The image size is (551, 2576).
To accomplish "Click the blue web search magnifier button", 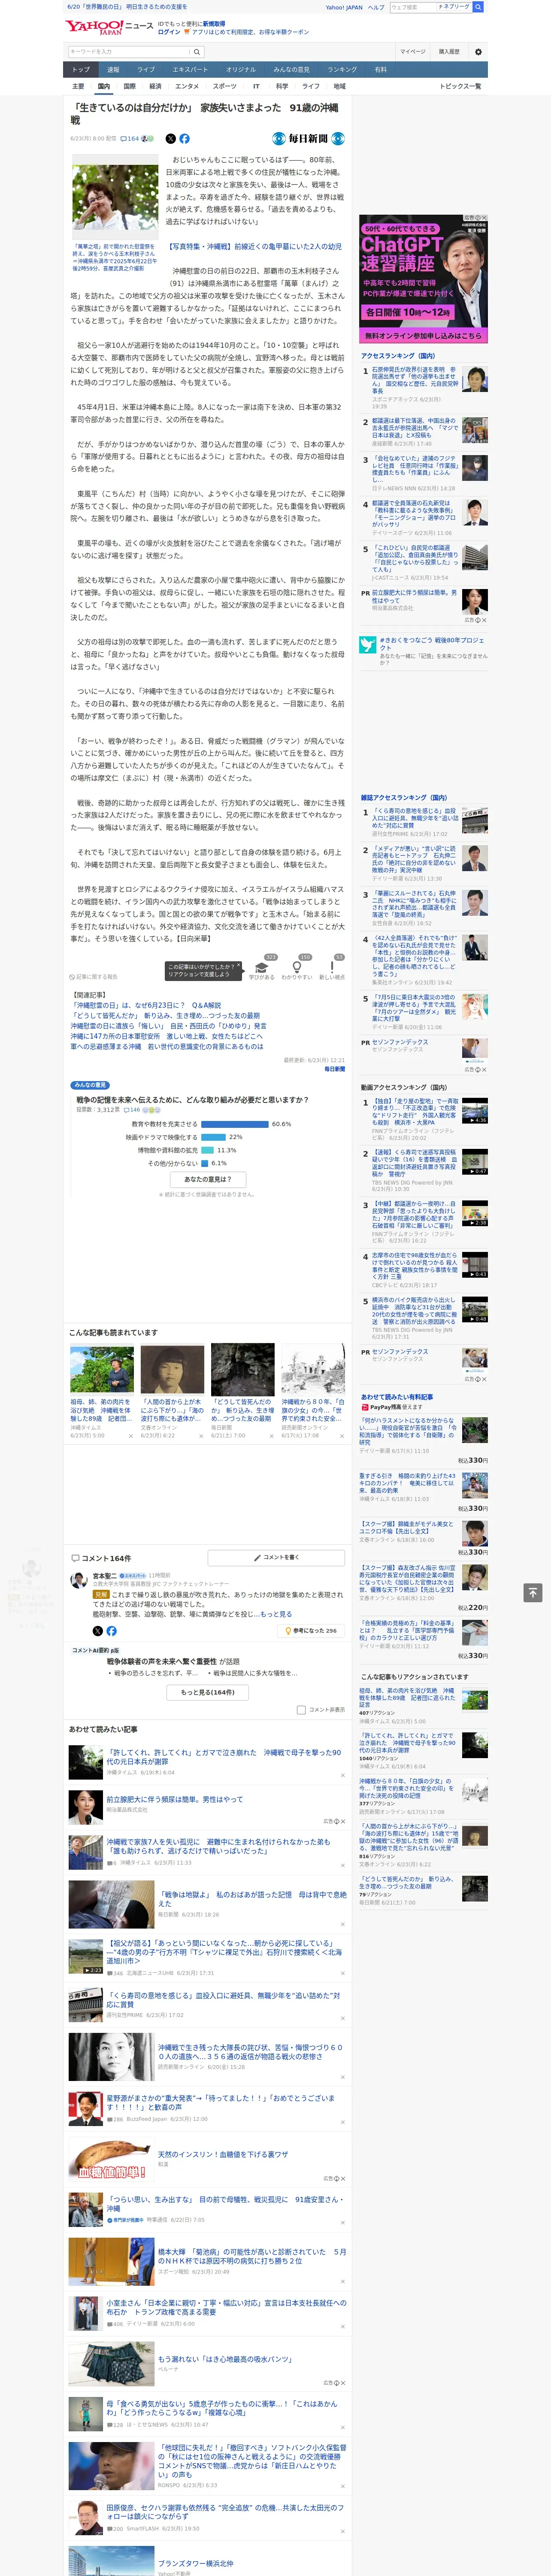I will coord(478,7).
